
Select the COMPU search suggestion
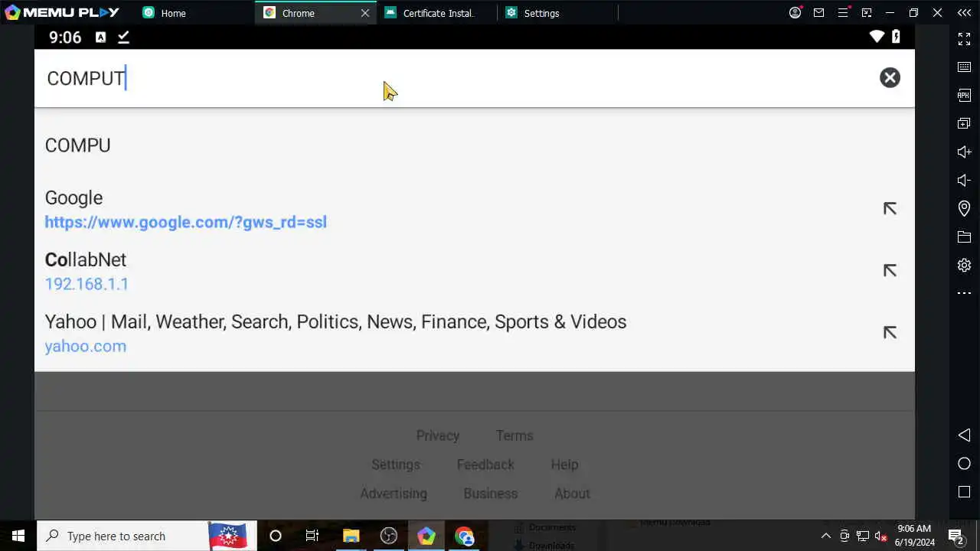(x=475, y=145)
